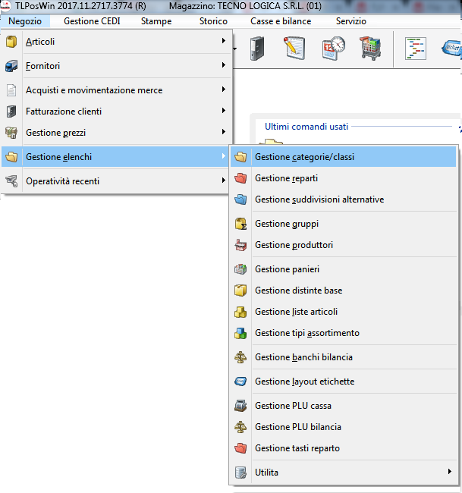Select Gestione banchi bilancia
Viewport: 462px width, 493px height.
303,357
